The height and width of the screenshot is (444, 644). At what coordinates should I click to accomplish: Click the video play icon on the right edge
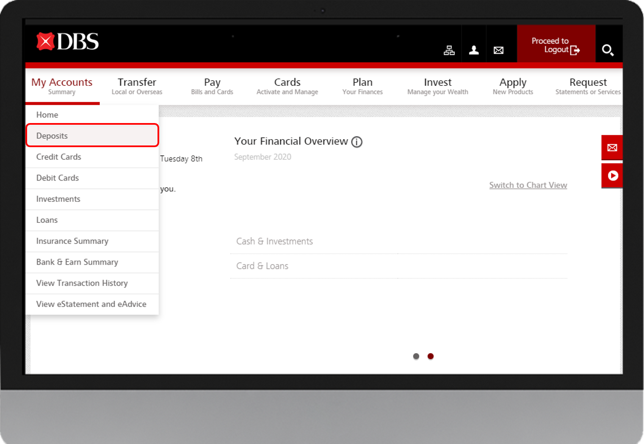tap(612, 175)
